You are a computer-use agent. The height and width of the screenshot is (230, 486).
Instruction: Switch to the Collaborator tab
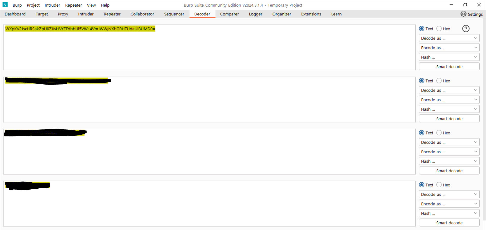(x=142, y=14)
